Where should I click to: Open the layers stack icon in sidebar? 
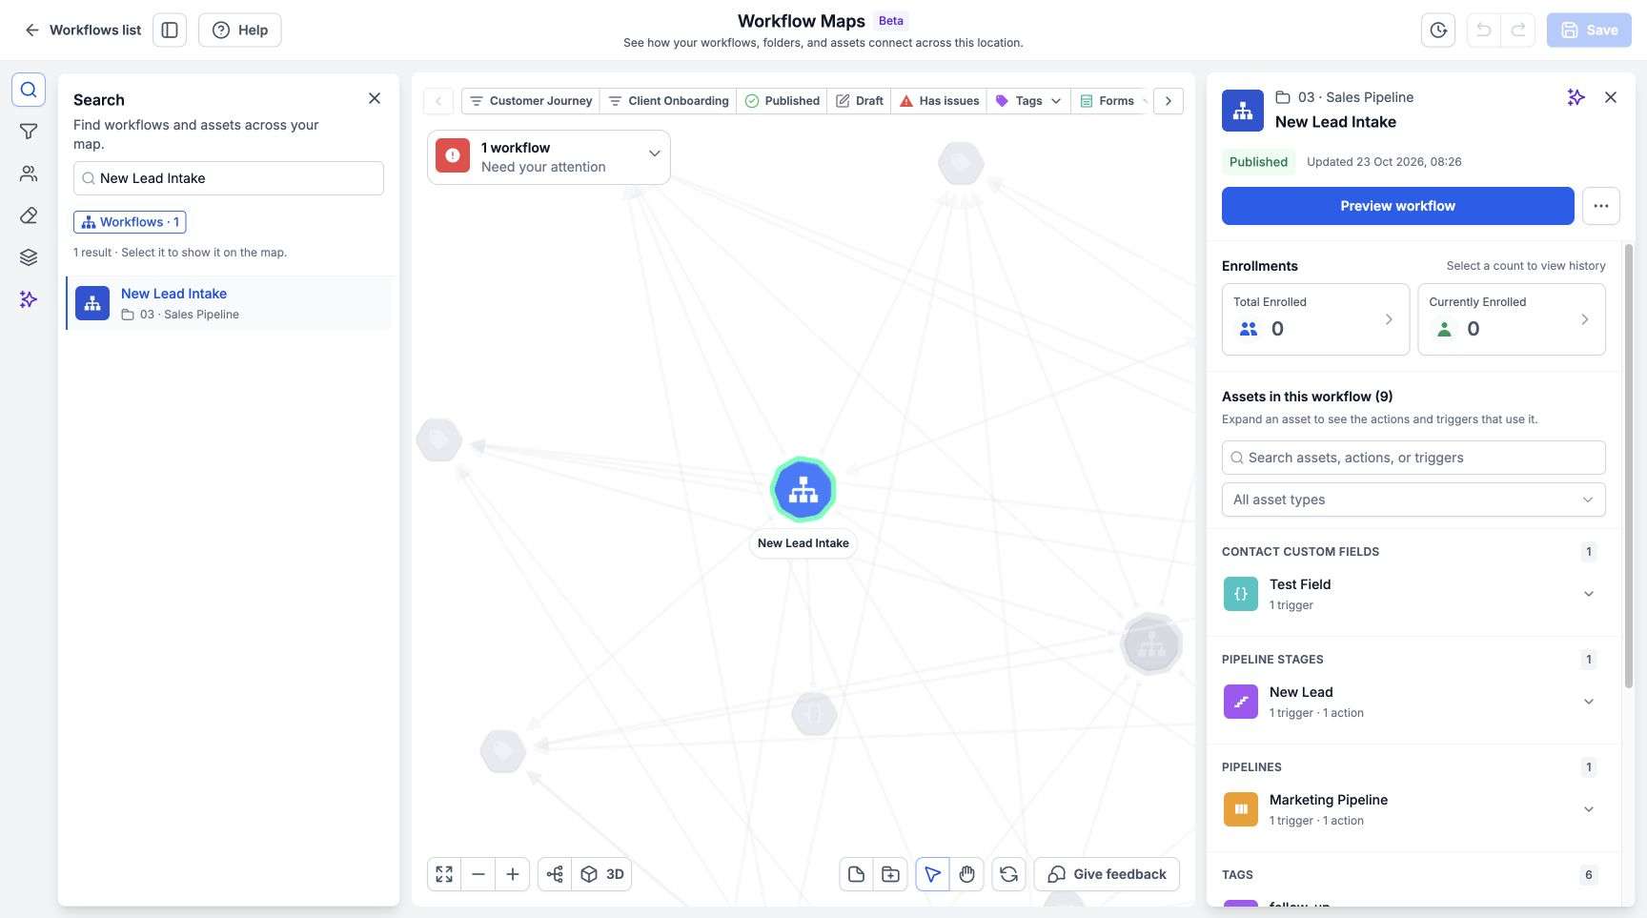(x=29, y=257)
